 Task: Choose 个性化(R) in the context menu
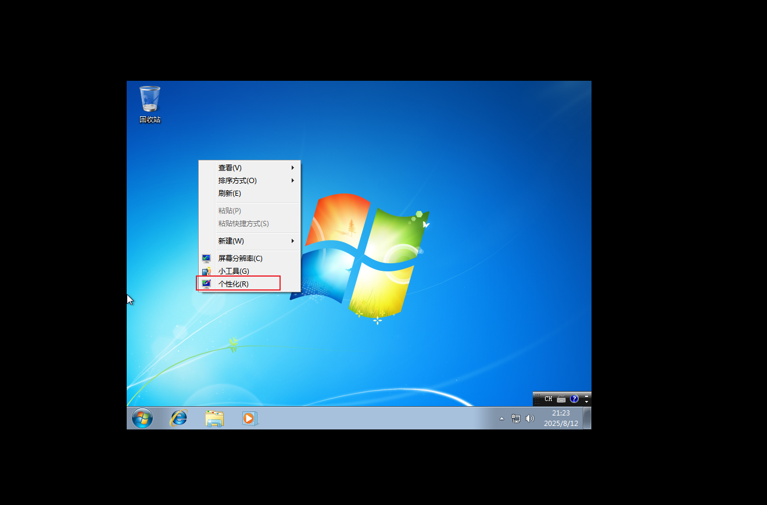tap(249, 284)
